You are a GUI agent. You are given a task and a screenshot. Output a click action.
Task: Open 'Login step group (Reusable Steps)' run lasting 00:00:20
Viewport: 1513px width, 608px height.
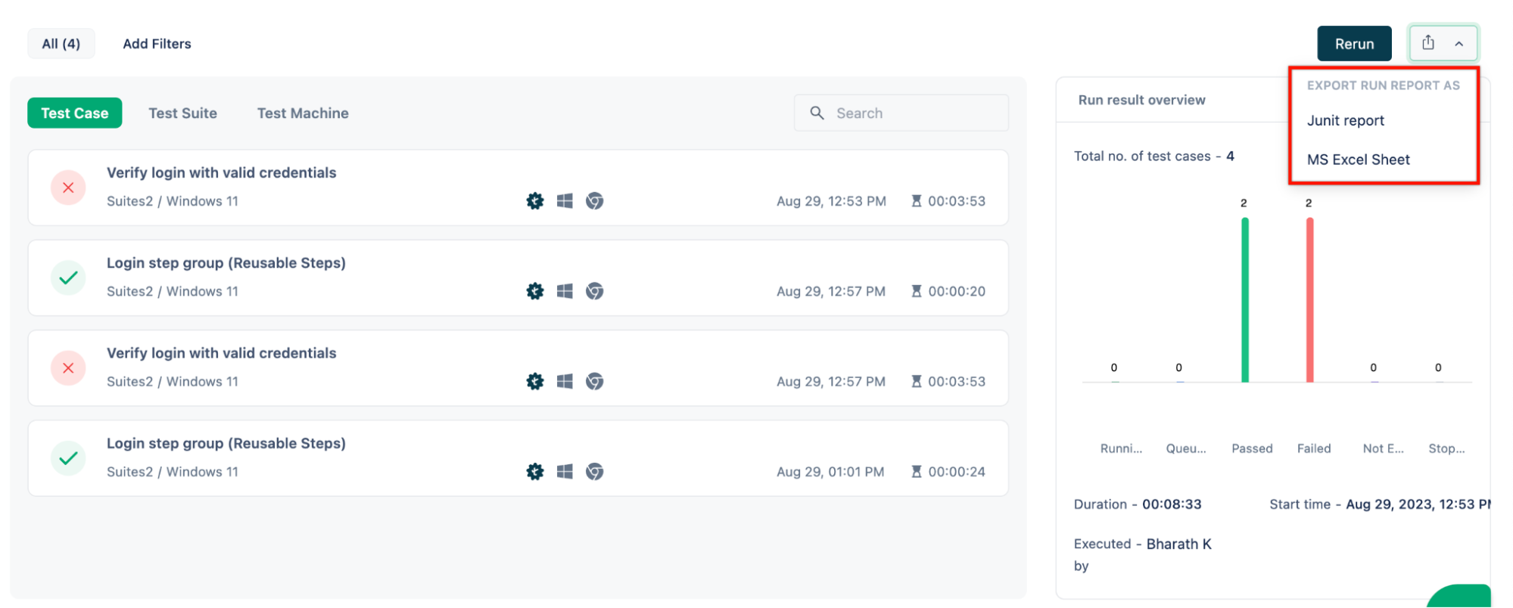(x=226, y=263)
